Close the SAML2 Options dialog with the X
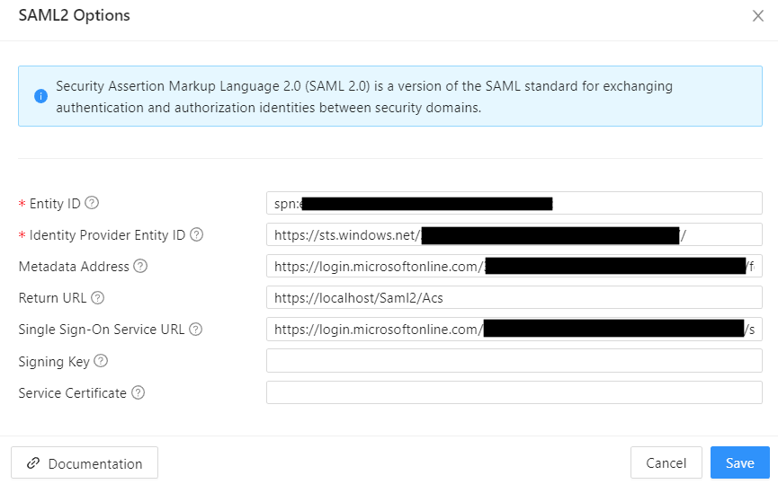 pos(757,16)
